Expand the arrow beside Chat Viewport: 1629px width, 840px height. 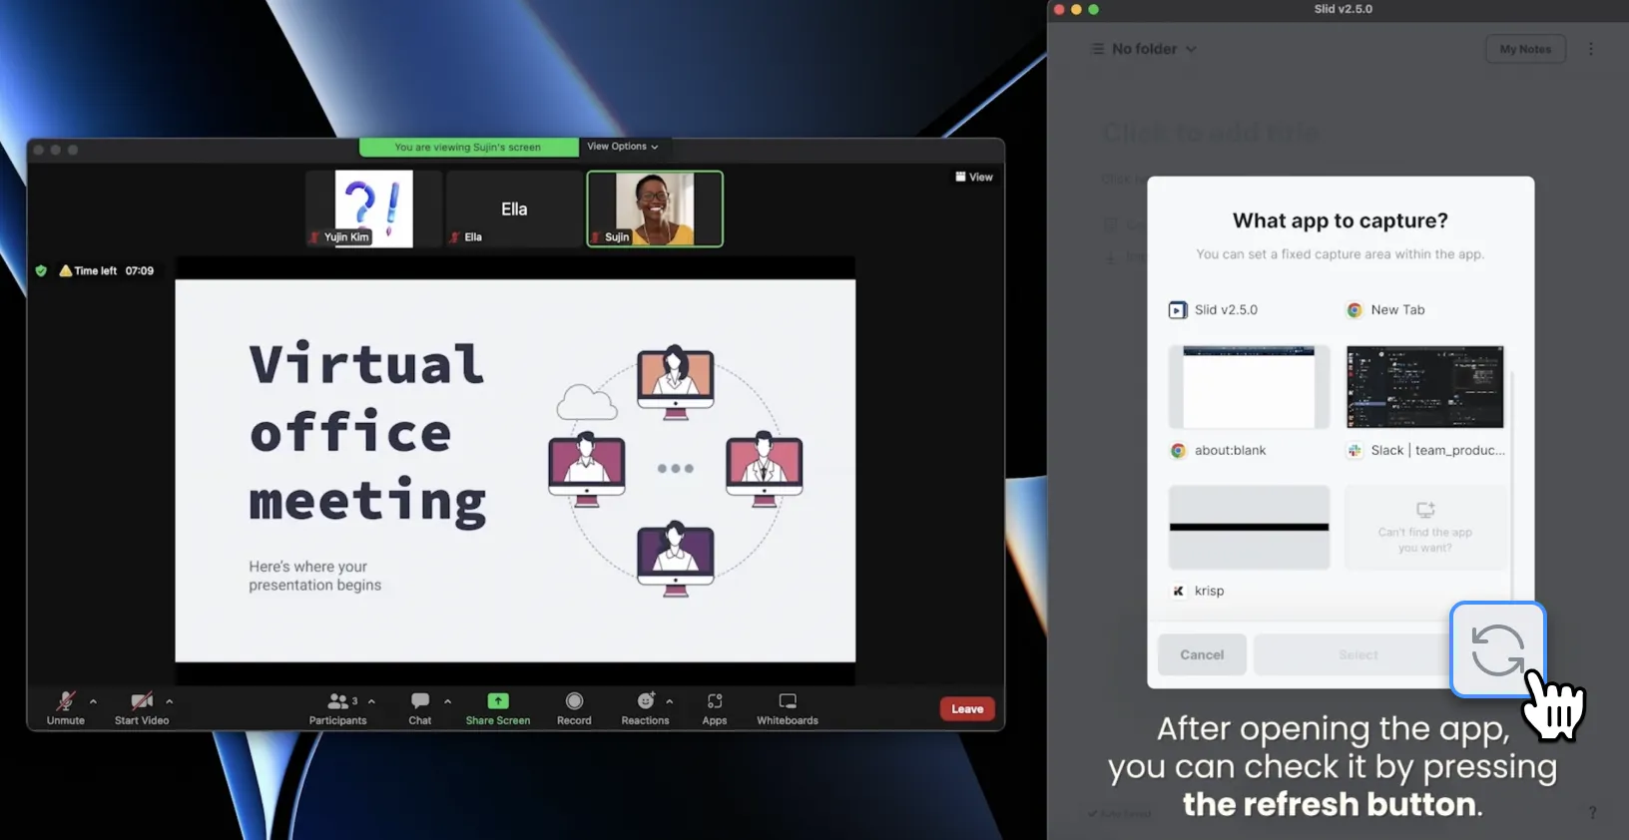click(447, 701)
